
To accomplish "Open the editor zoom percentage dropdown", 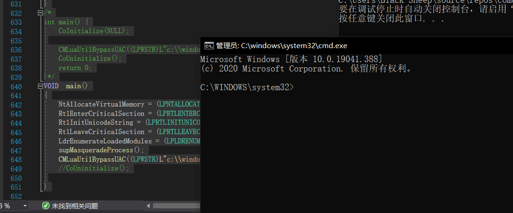I will coord(25,206).
